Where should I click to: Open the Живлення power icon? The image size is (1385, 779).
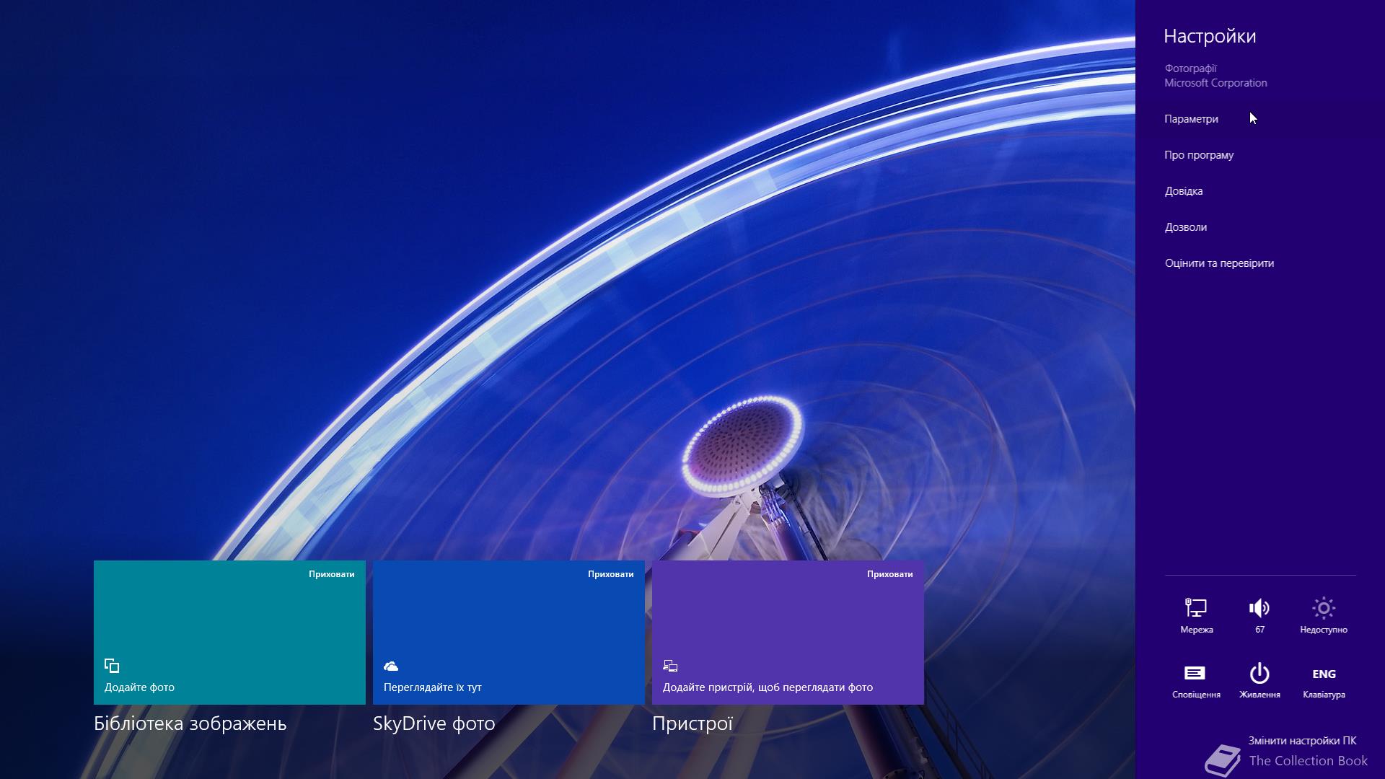(1259, 681)
